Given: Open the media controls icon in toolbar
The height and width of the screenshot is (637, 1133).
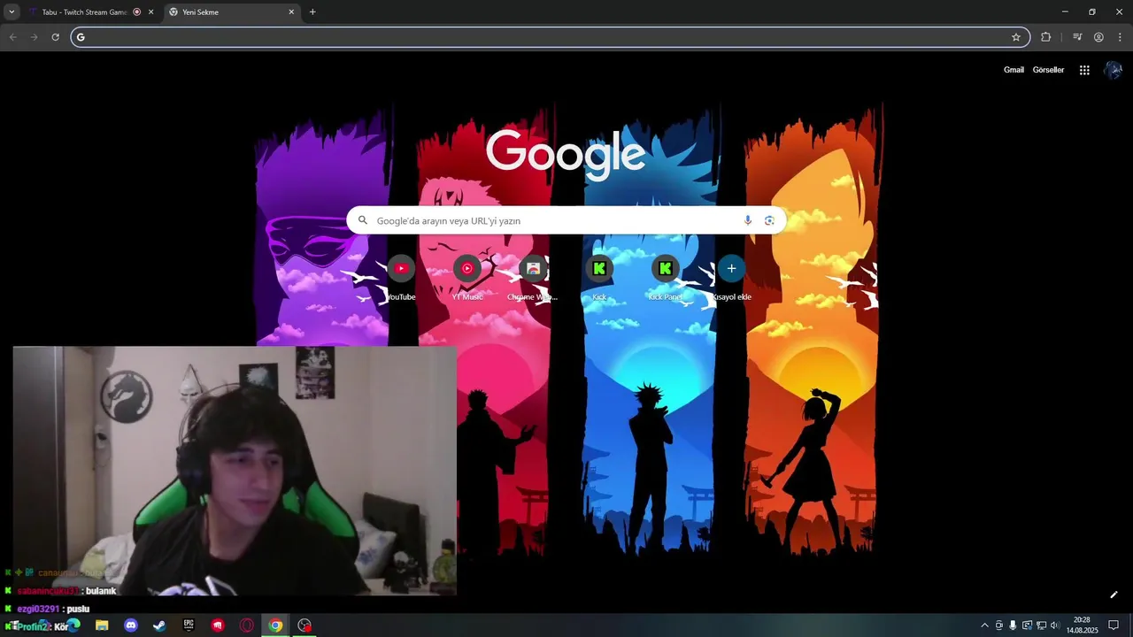Looking at the screenshot, I should pyautogui.click(x=1077, y=37).
